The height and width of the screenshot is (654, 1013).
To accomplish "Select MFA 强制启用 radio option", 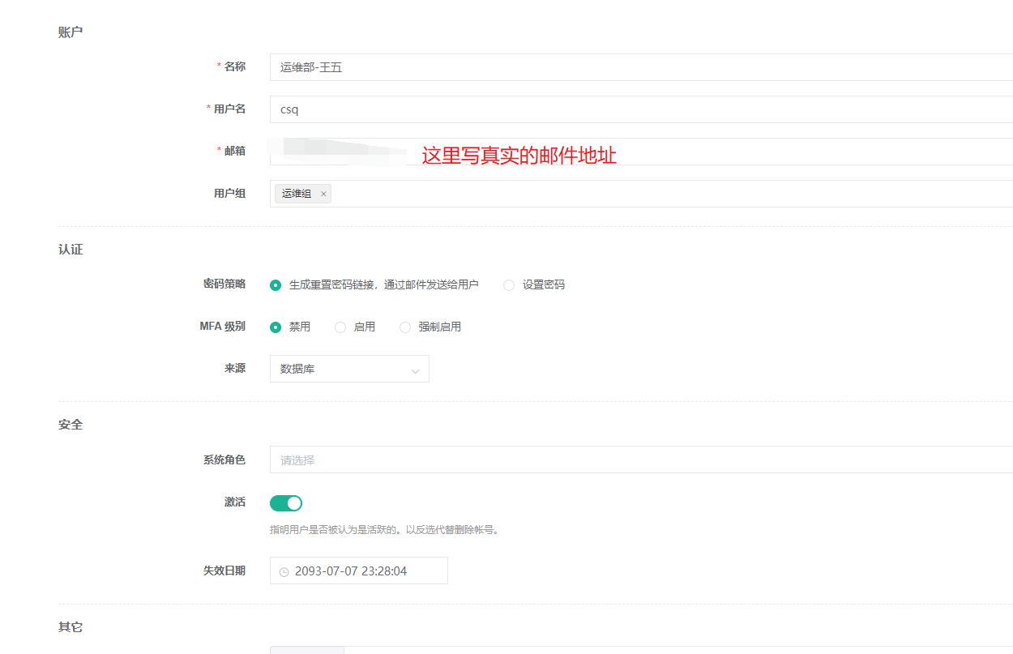I will point(405,327).
